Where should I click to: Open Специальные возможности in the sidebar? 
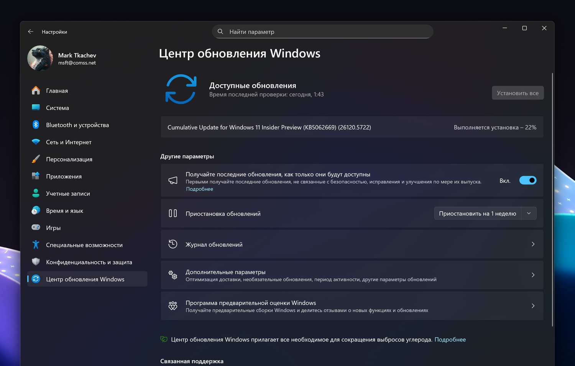click(x=87, y=245)
